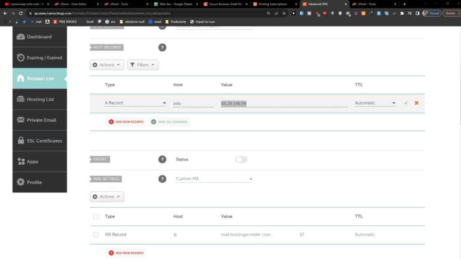Click Host Records help question icon
This screenshot has height=259, width=461.
pos(162,47)
